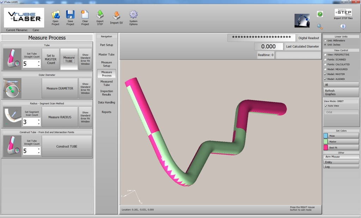
Task: Click the Best Fit pink color swatch
Action: tap(326, 148)
